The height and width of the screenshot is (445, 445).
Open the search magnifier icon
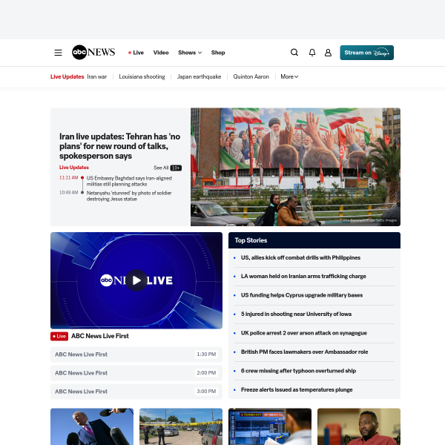tap(294, 53)
